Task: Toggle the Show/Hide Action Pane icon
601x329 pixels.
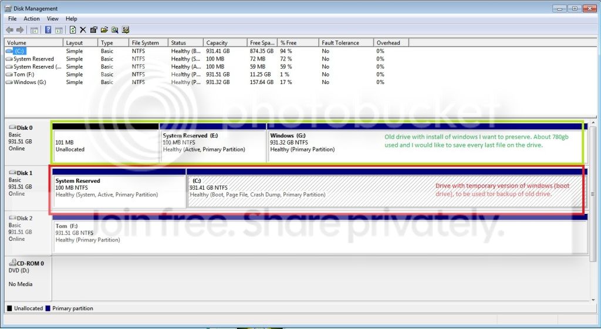Action: coord(59,29)
